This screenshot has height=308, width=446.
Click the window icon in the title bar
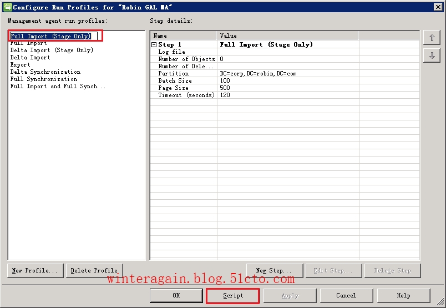(x=7, y=7)
